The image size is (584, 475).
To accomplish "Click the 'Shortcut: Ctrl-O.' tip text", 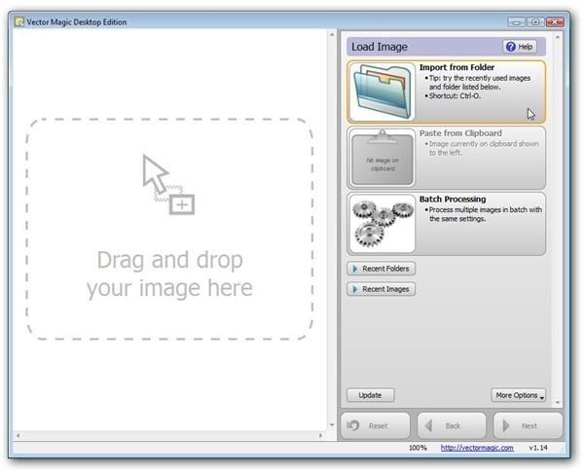I will pos(455,96).
